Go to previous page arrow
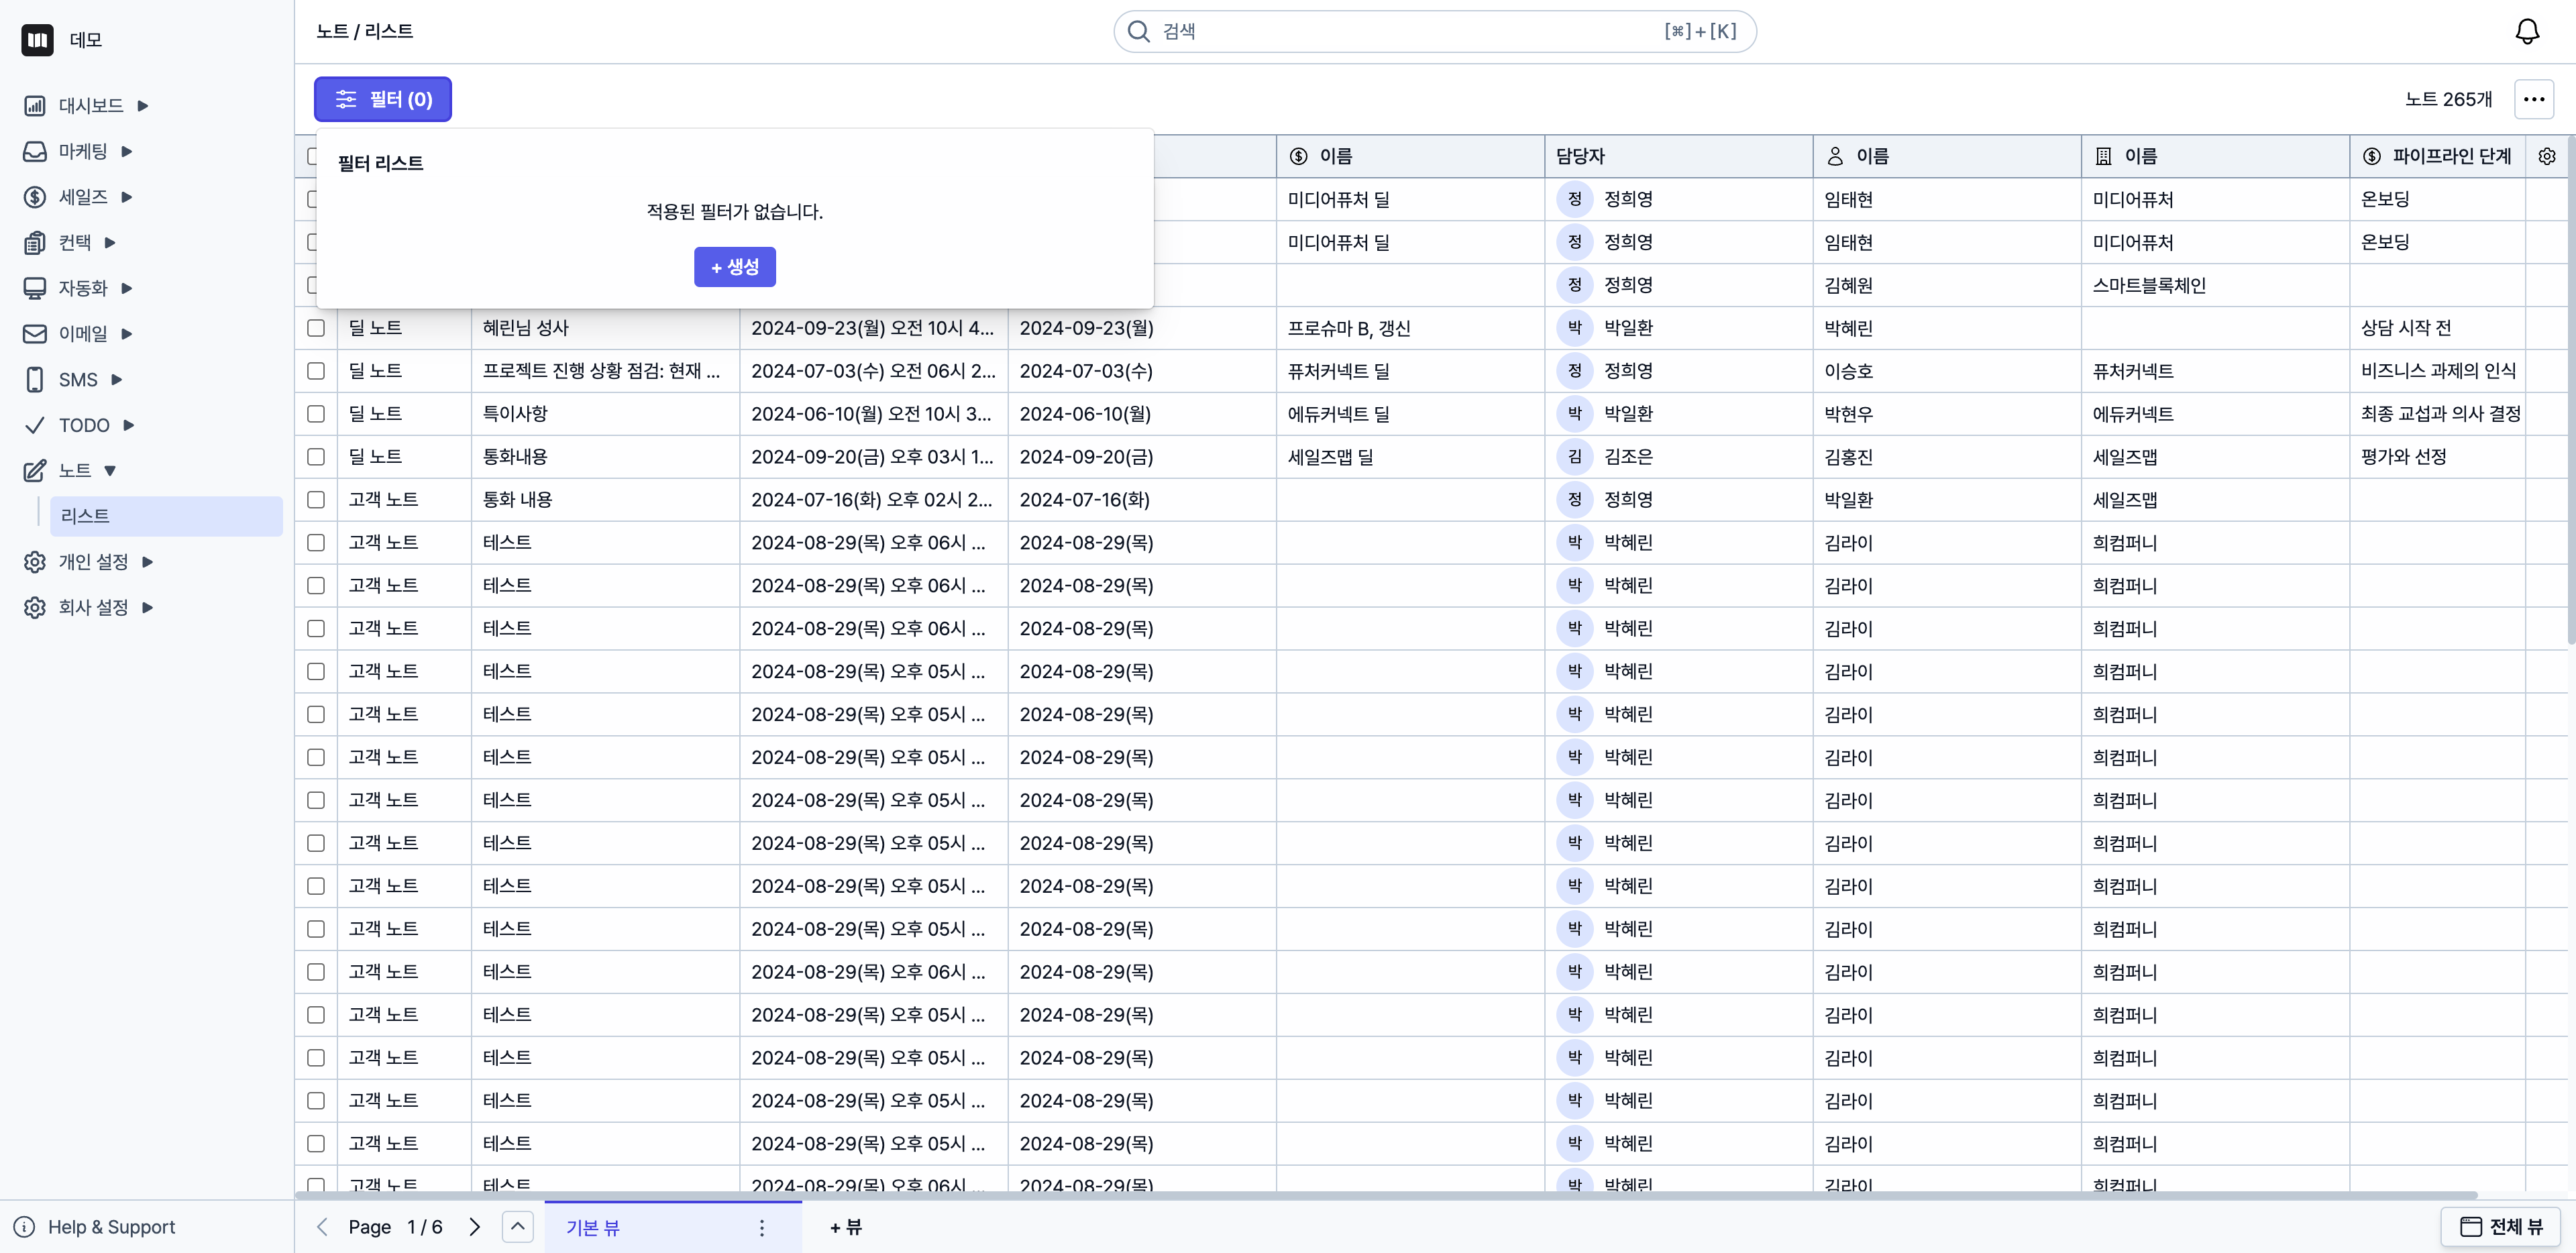The height and width of the screenshot is (1253, 2576). pyautogui.click(x=323, y=1227)
